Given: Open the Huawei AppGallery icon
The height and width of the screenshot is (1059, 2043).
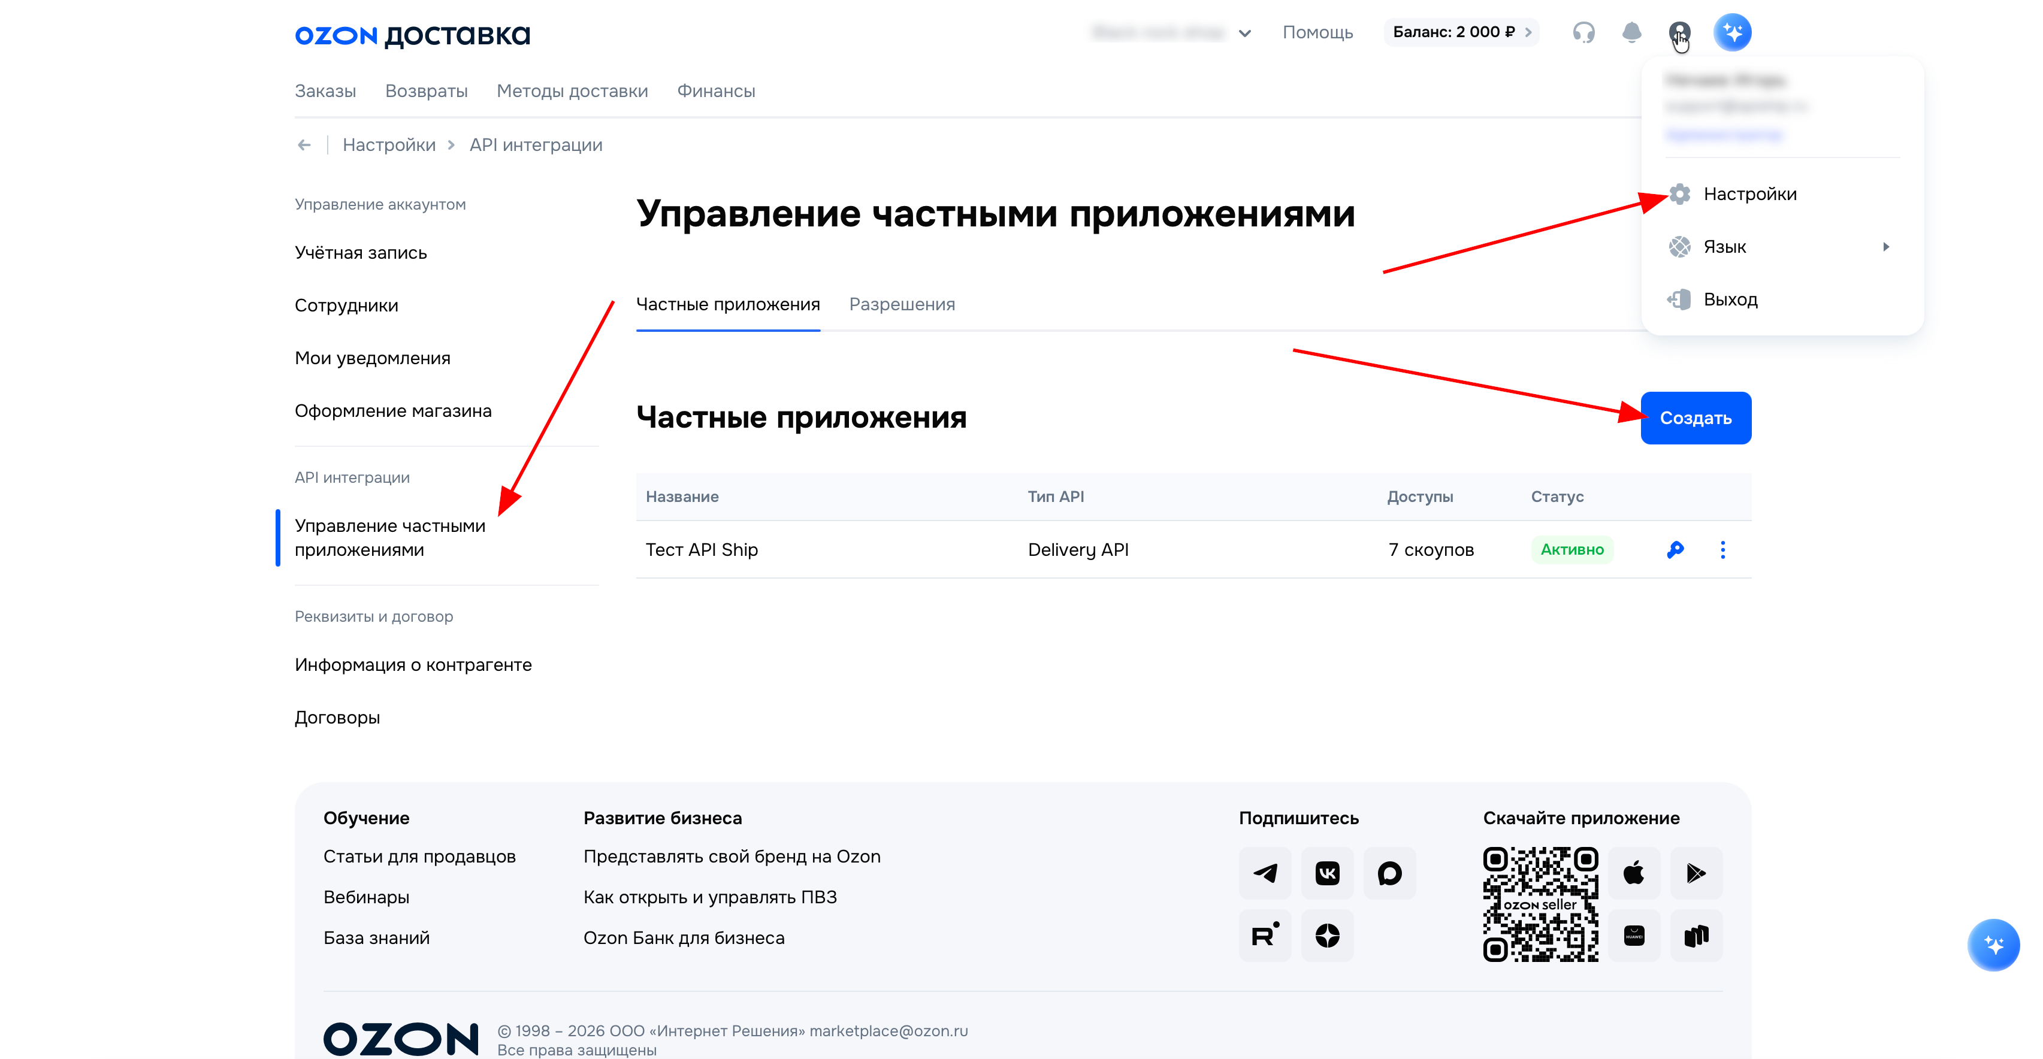Looking at the screenshot, I should click(x=1634, y=936).
